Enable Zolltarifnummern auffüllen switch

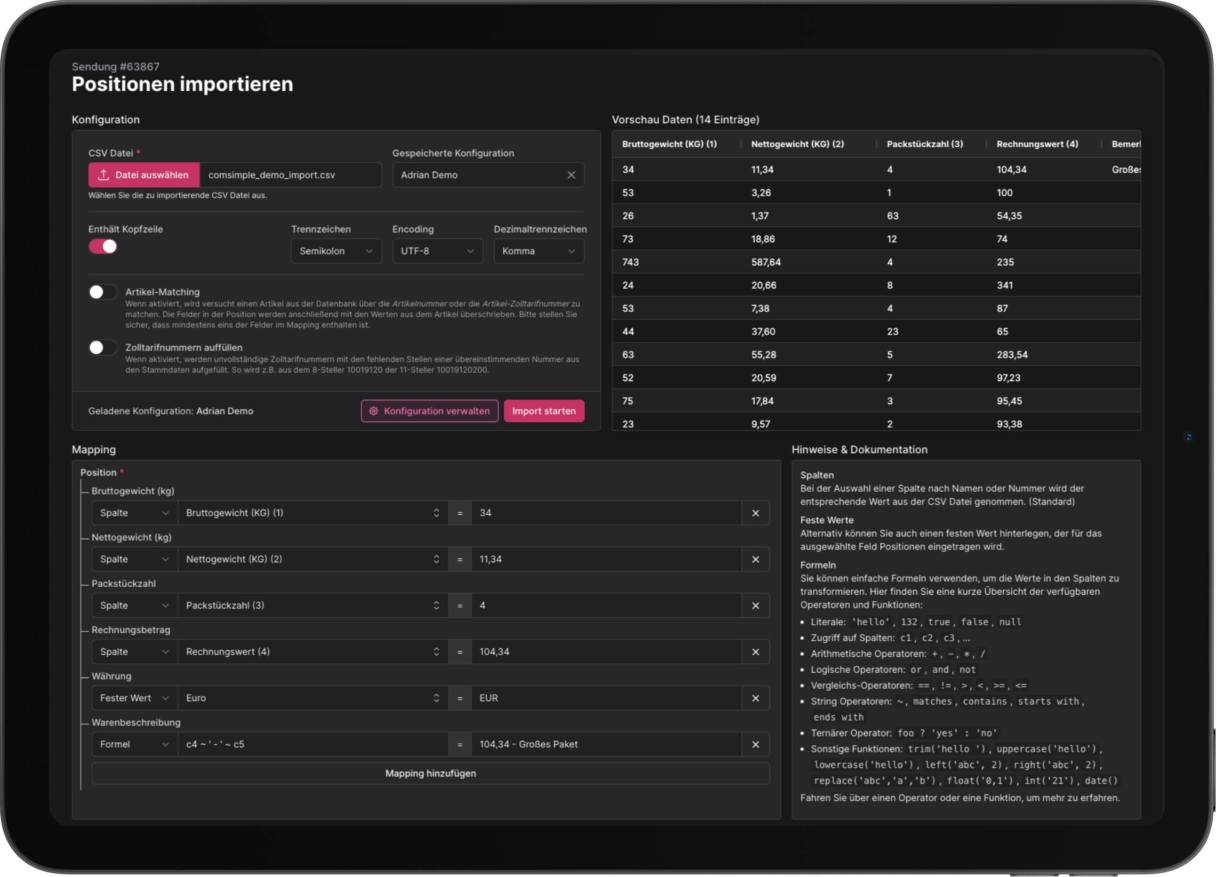coord(103,348)
